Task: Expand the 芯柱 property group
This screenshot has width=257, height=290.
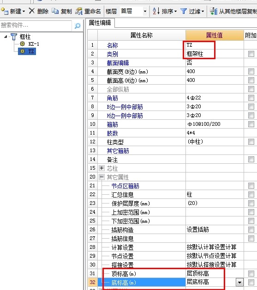Action: click(x=102, y=168)
